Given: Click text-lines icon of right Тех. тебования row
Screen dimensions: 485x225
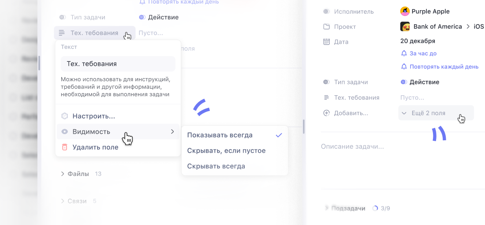Looking at the screenshot, I should 326,97.
